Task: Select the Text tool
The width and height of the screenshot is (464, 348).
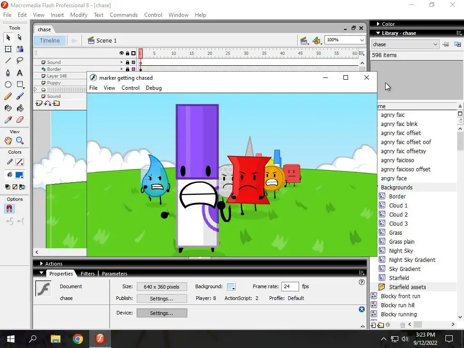Action: 20,73
